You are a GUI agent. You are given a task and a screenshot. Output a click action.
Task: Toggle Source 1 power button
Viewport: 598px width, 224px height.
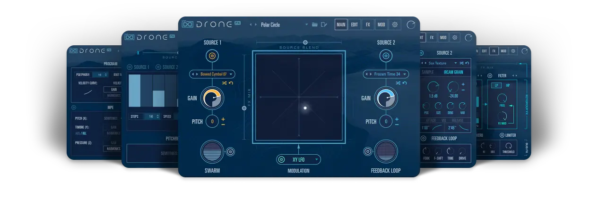click(212, 57)
